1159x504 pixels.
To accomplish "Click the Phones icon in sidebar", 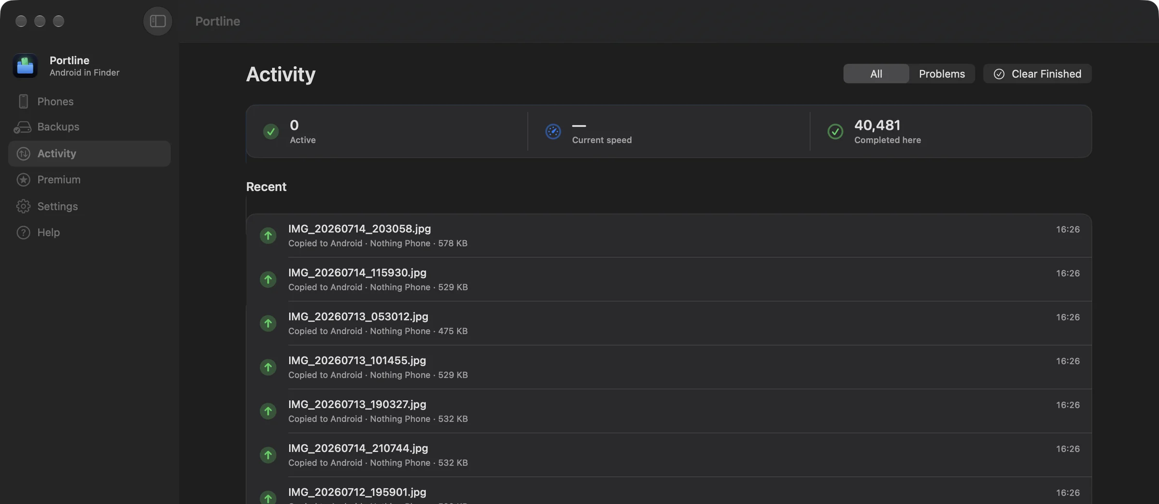I will 23,101.
